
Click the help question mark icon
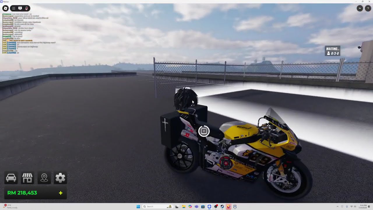tap(368, 8)
